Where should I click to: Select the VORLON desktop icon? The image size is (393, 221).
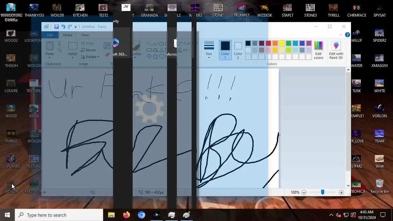point(379,111)
